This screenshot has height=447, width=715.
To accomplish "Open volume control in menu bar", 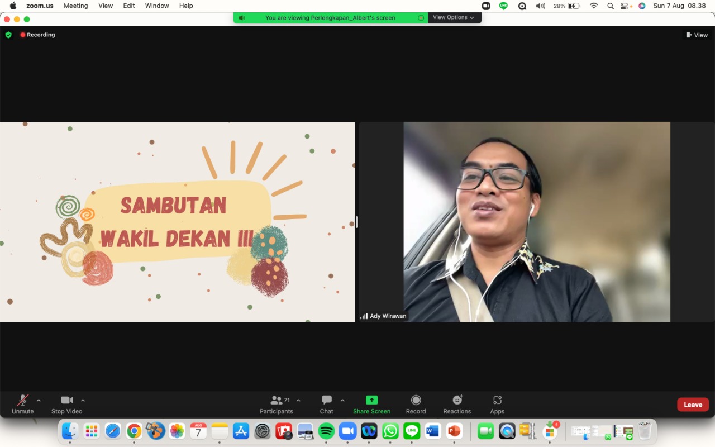I will [x=540, y=6].
